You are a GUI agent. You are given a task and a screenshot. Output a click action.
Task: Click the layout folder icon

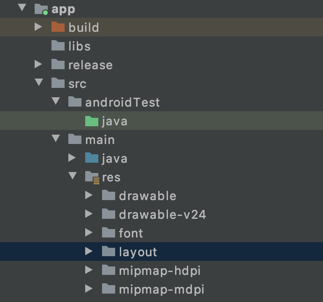[x=109, y=252]
